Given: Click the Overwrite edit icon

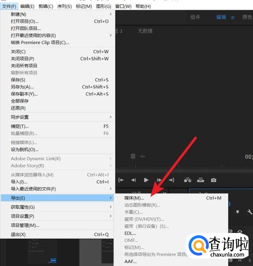Looking at the screenshot, I should 200,180.
